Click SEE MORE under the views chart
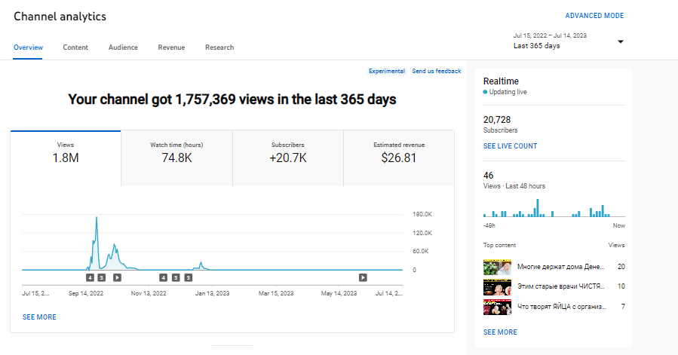This screenshot has width=678, height=355. coord(39,317)
